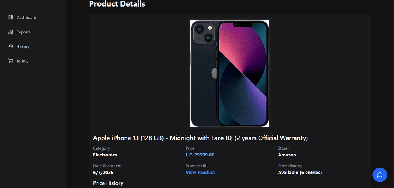Follow the View Product link
The width and height of the screenshot is (394, 188).
pos(200,173)
